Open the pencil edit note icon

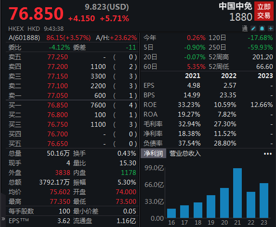253,28
